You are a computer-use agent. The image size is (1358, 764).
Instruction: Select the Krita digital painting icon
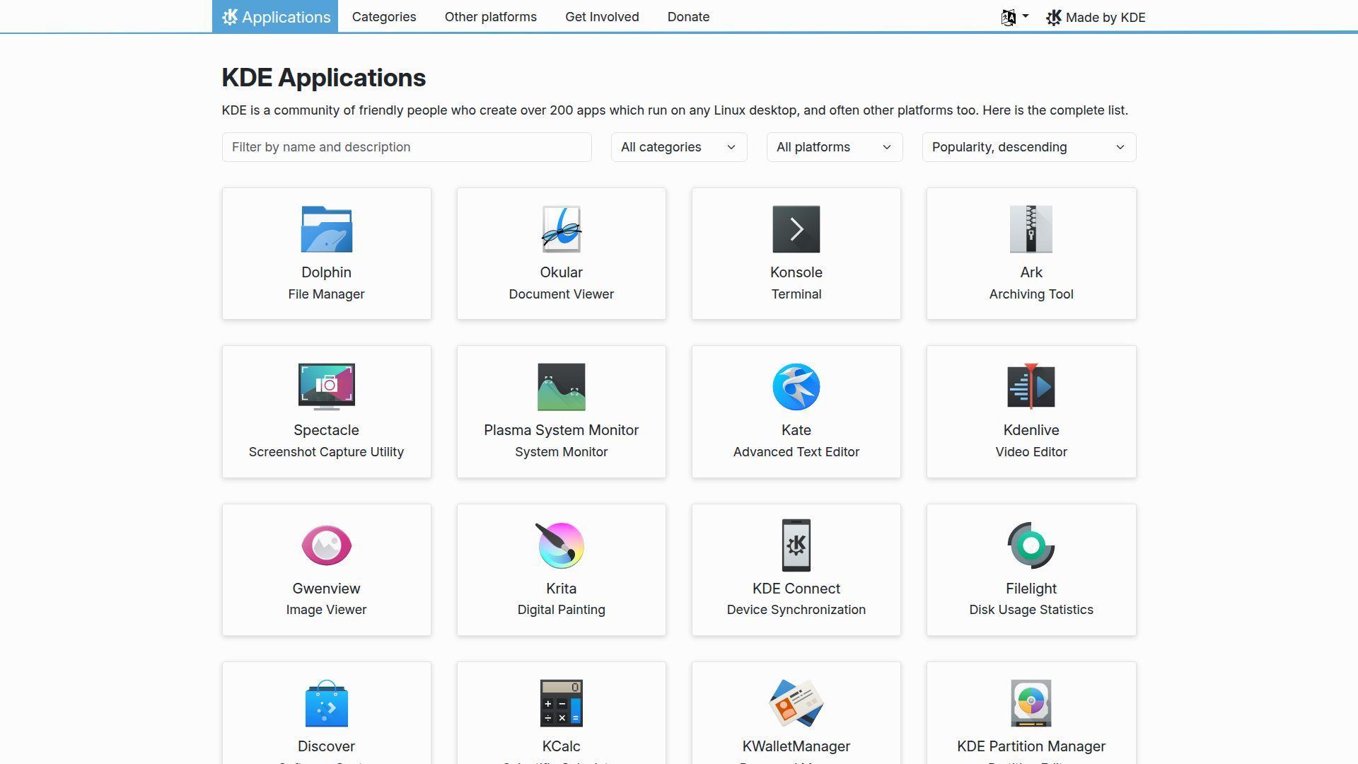click(561, 545)
